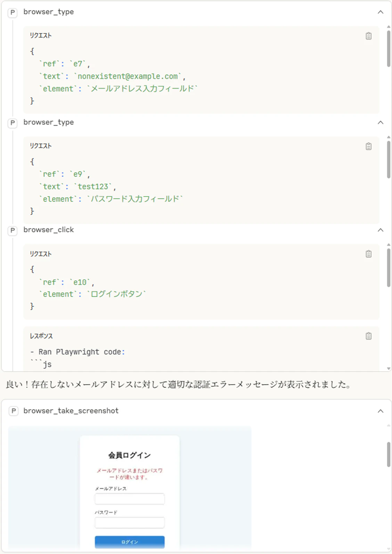
Task: Click the blue ログイン button in screenshot
Action: (x=130, y=542)
